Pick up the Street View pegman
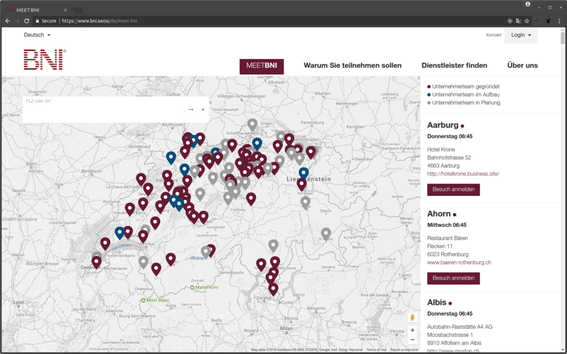Viewport: 567px width, 354px height. point(412,317)
